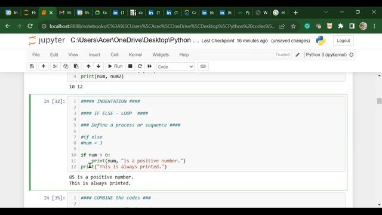This screenshot has height=215, width=382.
Task: Click line 10 'if num > 0:' code
Action: 95,155
